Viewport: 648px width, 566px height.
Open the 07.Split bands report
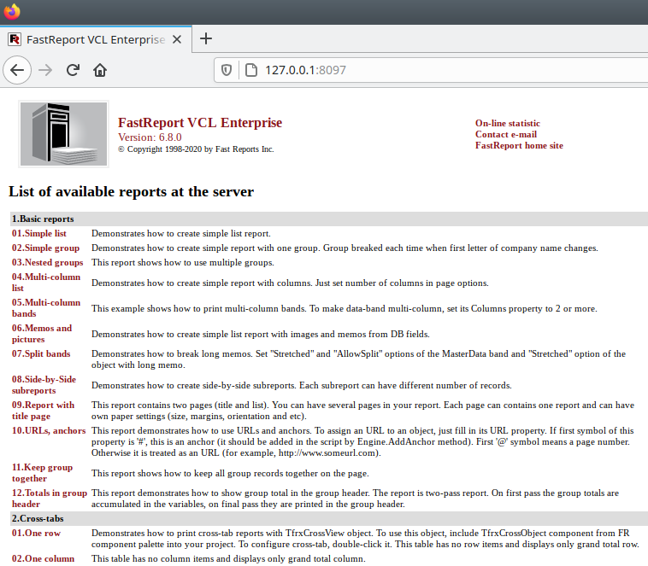pyautogui.click(x=41, y=353)
